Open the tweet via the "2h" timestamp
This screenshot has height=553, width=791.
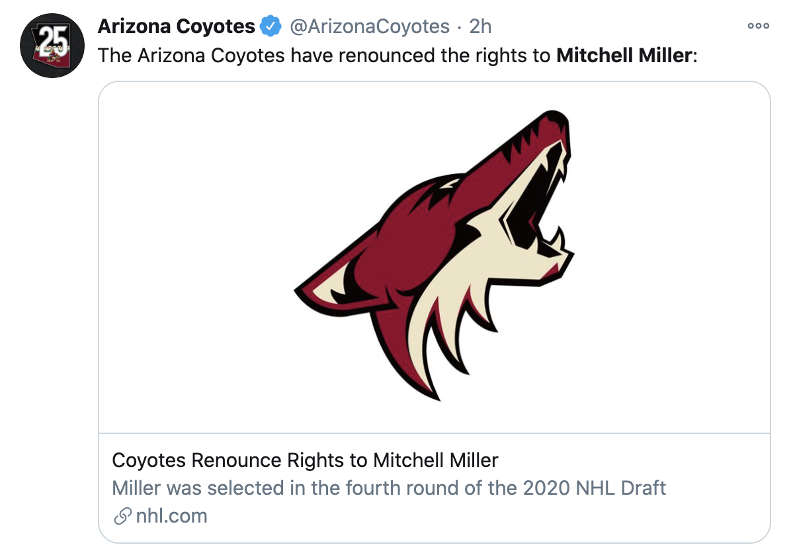[x=480, y=26]
